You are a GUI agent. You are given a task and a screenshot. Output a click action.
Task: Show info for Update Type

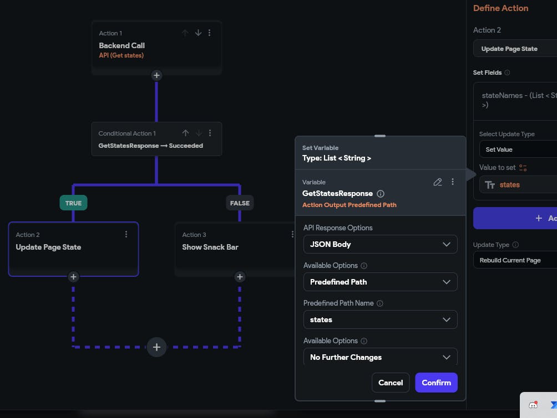515,245
